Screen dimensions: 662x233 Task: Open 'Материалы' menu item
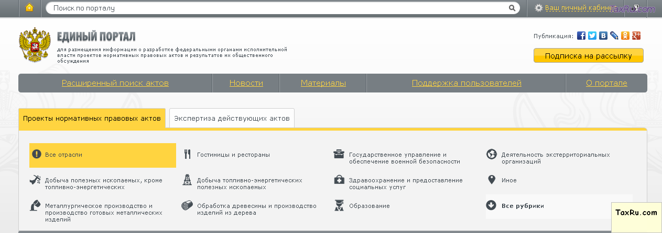[323, 83]
